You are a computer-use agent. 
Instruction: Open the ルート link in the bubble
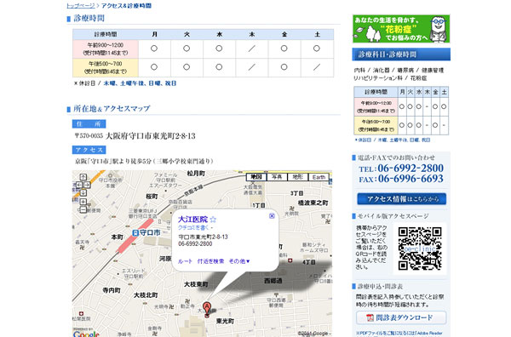pos(185,261)
